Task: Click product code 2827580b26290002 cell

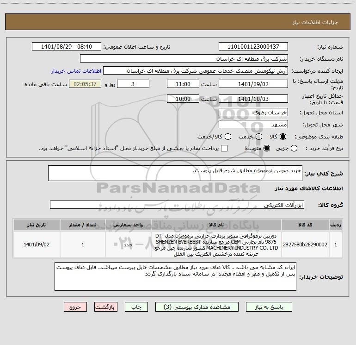Action: click(305, 245)
